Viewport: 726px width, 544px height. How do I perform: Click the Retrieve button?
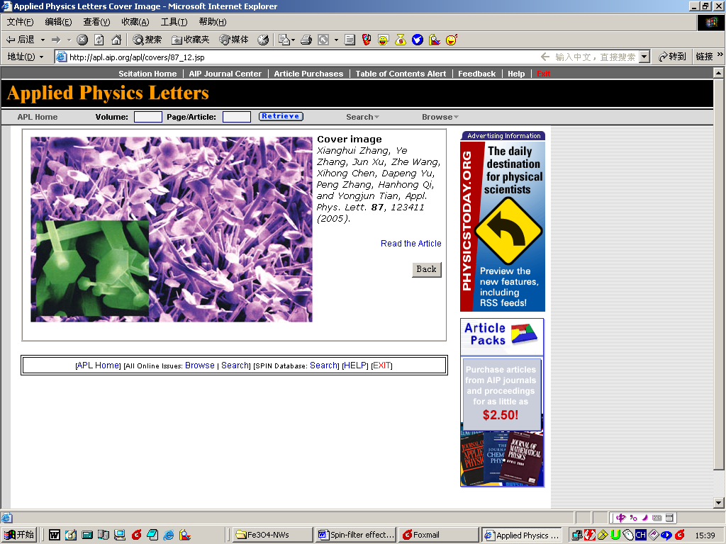(x=281, y=116)
